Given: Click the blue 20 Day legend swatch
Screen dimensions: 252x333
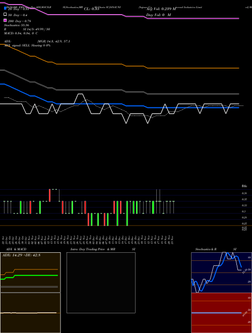Looking at the screenshot, I should point(6,9).
